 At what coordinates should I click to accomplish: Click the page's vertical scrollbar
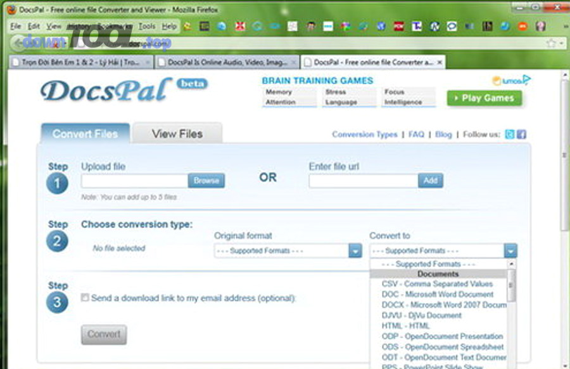564,156
